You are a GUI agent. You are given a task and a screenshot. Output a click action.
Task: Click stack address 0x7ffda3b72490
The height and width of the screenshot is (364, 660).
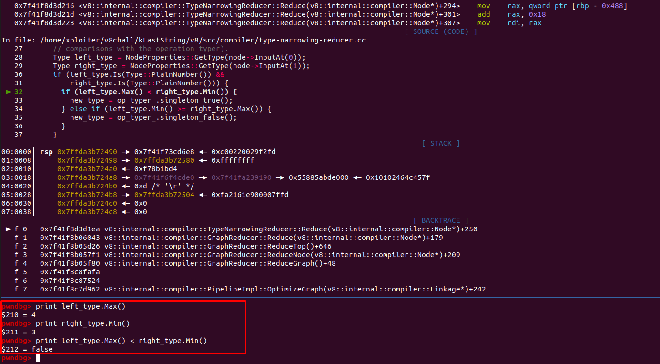click(87, 152)
